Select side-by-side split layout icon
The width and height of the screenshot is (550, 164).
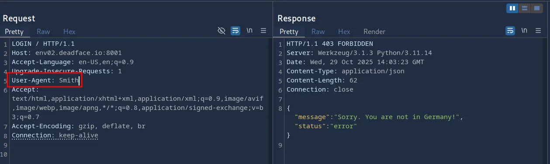(x=512, y=8)
